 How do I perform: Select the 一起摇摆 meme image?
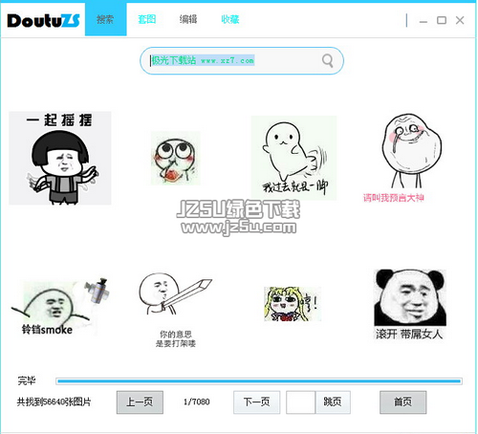tap(60, 158)
